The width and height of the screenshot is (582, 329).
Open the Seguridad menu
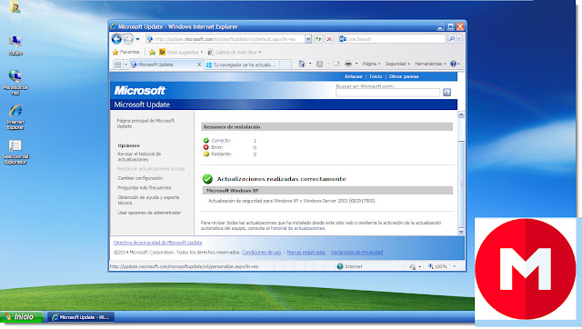click(x=397, y=64)
